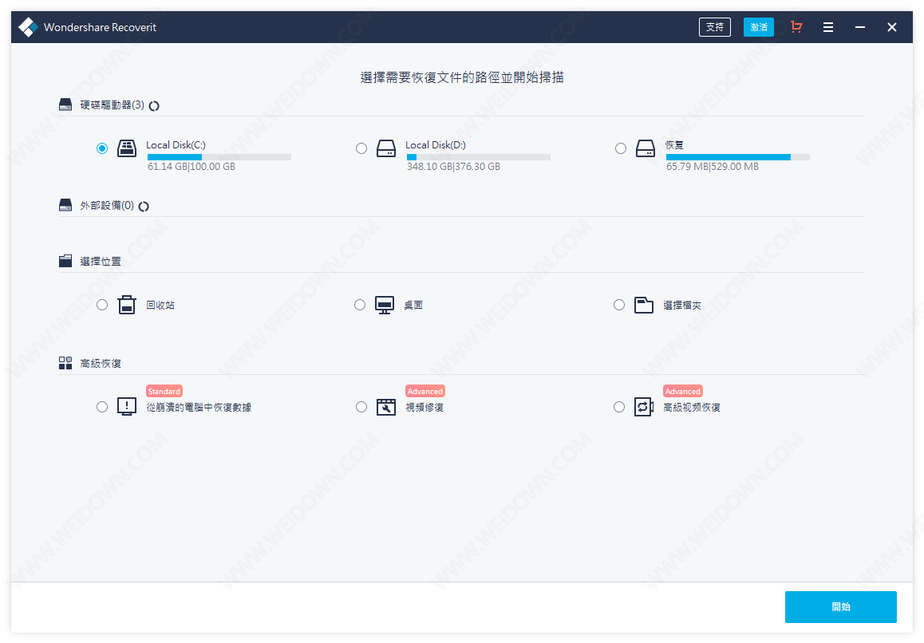The width and height of the screenshot is (924, 643).
Task: Click the Local Disk(C:) usage bar
Action: pos(219,157)
